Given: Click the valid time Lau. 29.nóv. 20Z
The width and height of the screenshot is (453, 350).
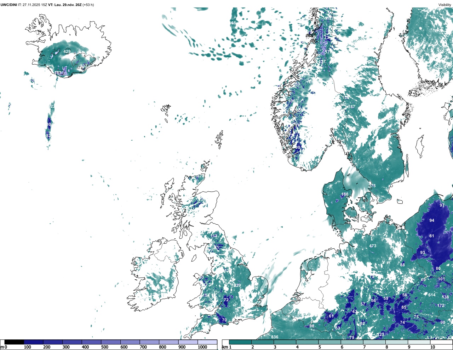Looking at the screenshot, I should pos(68,5).
